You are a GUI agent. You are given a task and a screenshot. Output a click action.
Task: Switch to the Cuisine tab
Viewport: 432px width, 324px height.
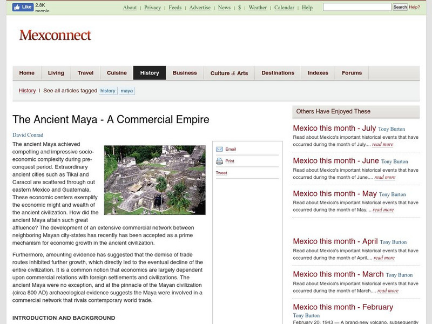coord(117,73)
